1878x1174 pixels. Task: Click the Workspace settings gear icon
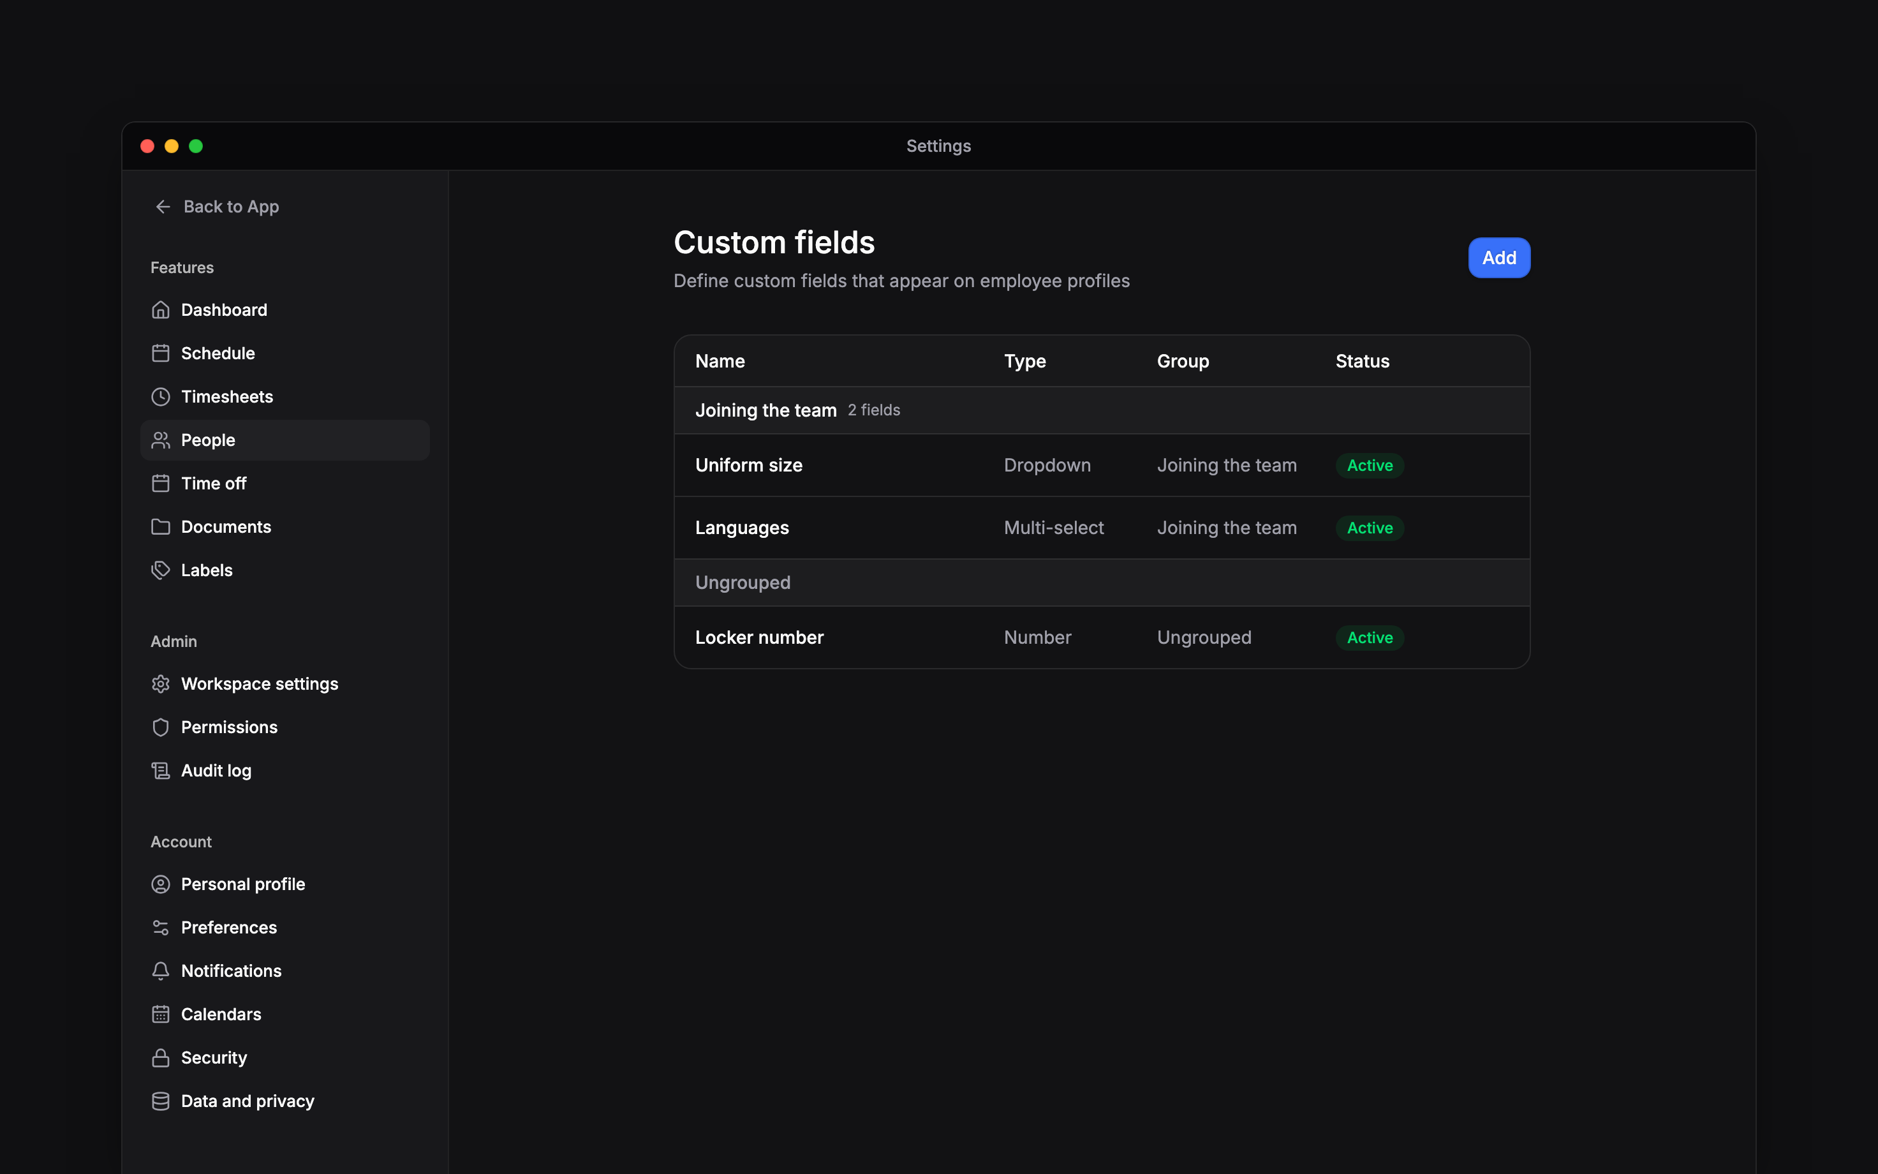(161, 684)
